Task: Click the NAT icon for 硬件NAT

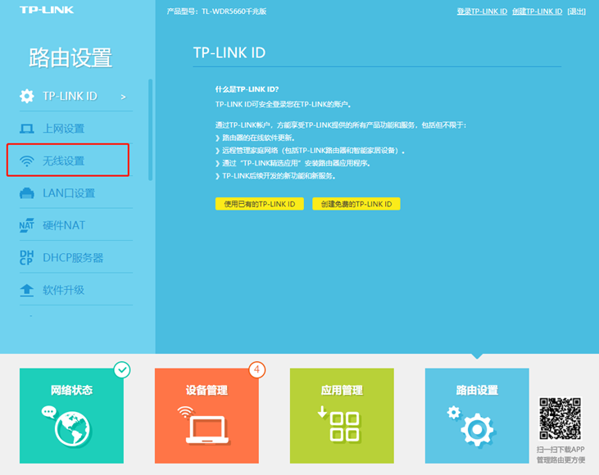Action: 27,225
